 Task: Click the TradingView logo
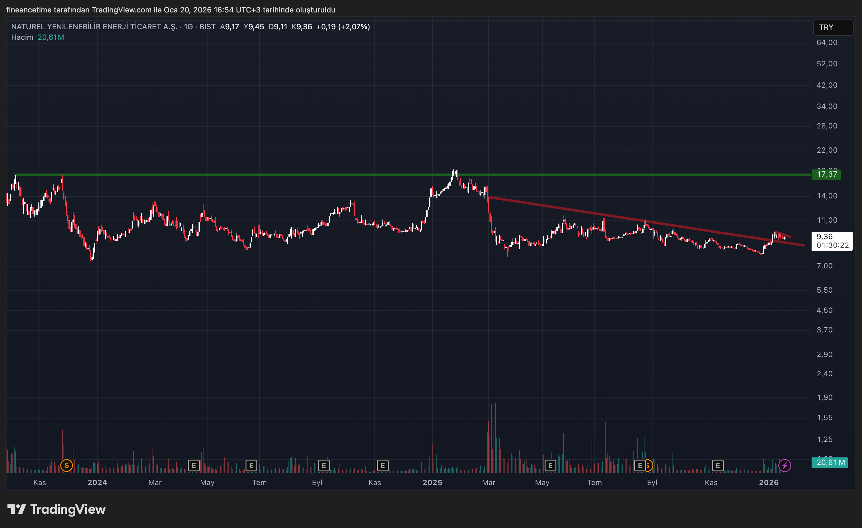(57, 509)
